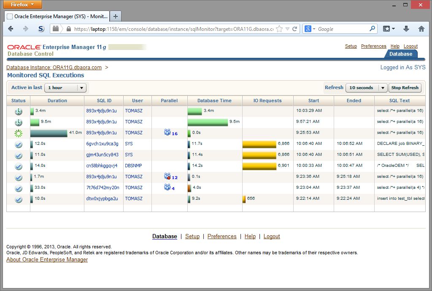
Task: Open the address bar history dropdown arrow
Action: coord(287,29)
